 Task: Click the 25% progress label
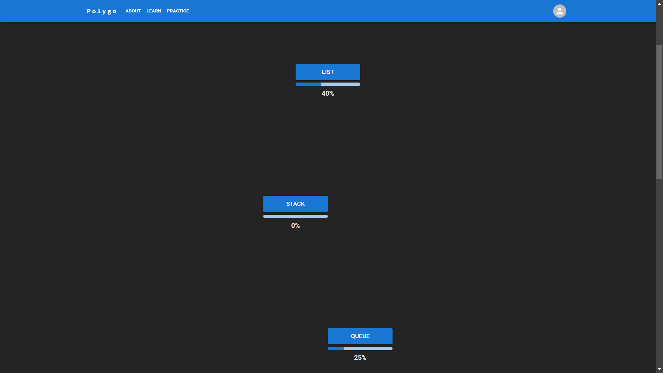pos(360,358)
